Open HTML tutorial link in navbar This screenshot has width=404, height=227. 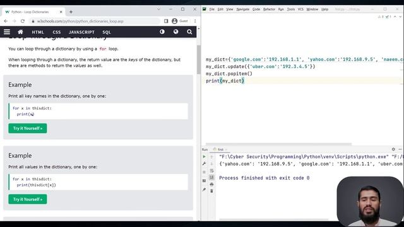point(38,32)
